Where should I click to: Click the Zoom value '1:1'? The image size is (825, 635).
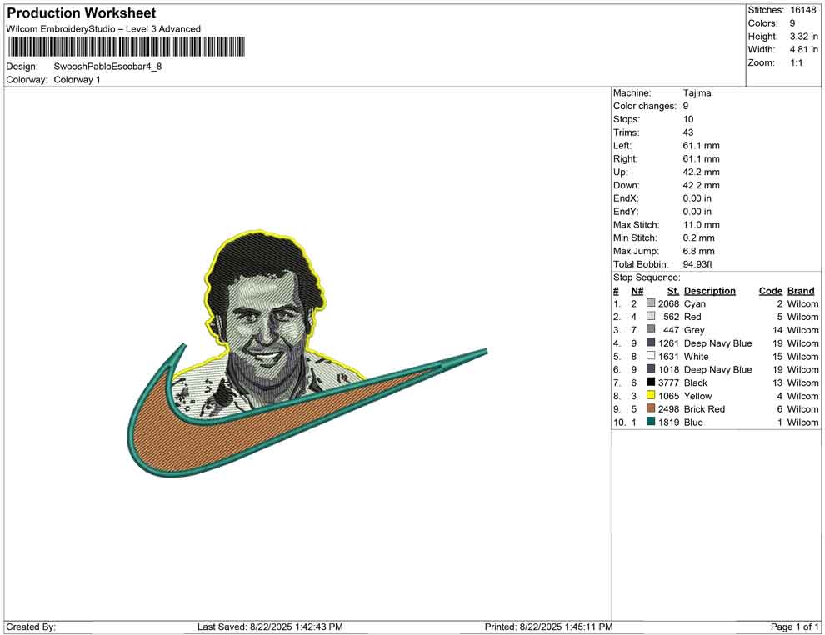[797, 62]
